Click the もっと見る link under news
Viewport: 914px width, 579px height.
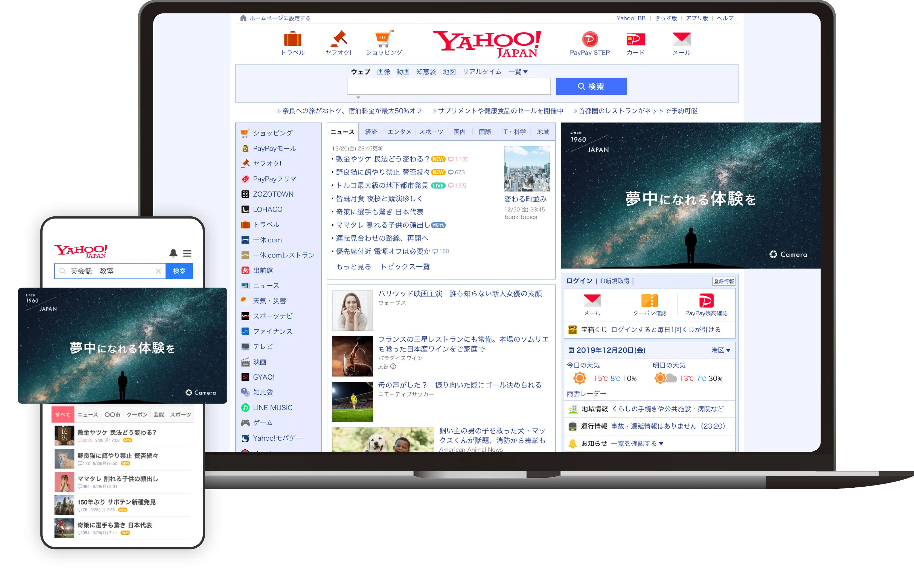click(x=353, y=267)
